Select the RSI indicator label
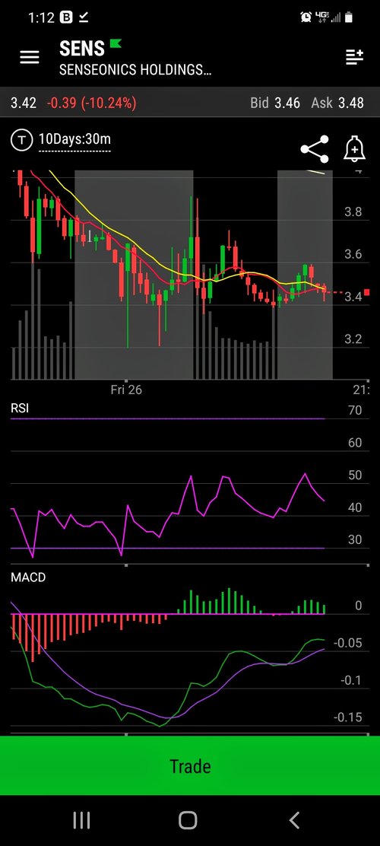 pos(20,409)
